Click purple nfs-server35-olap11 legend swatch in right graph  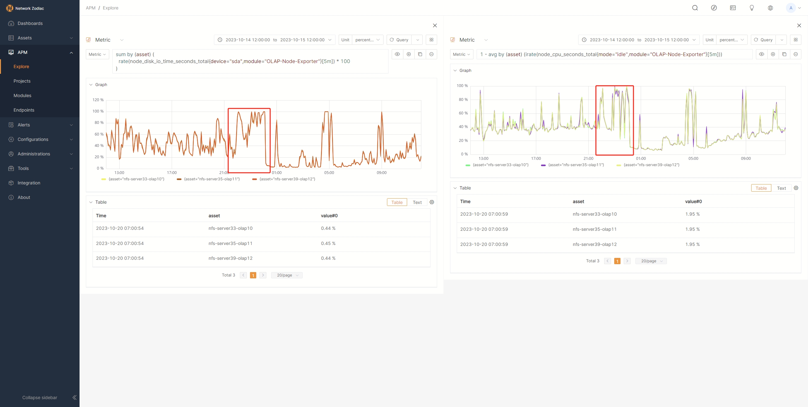click(543, 165)
